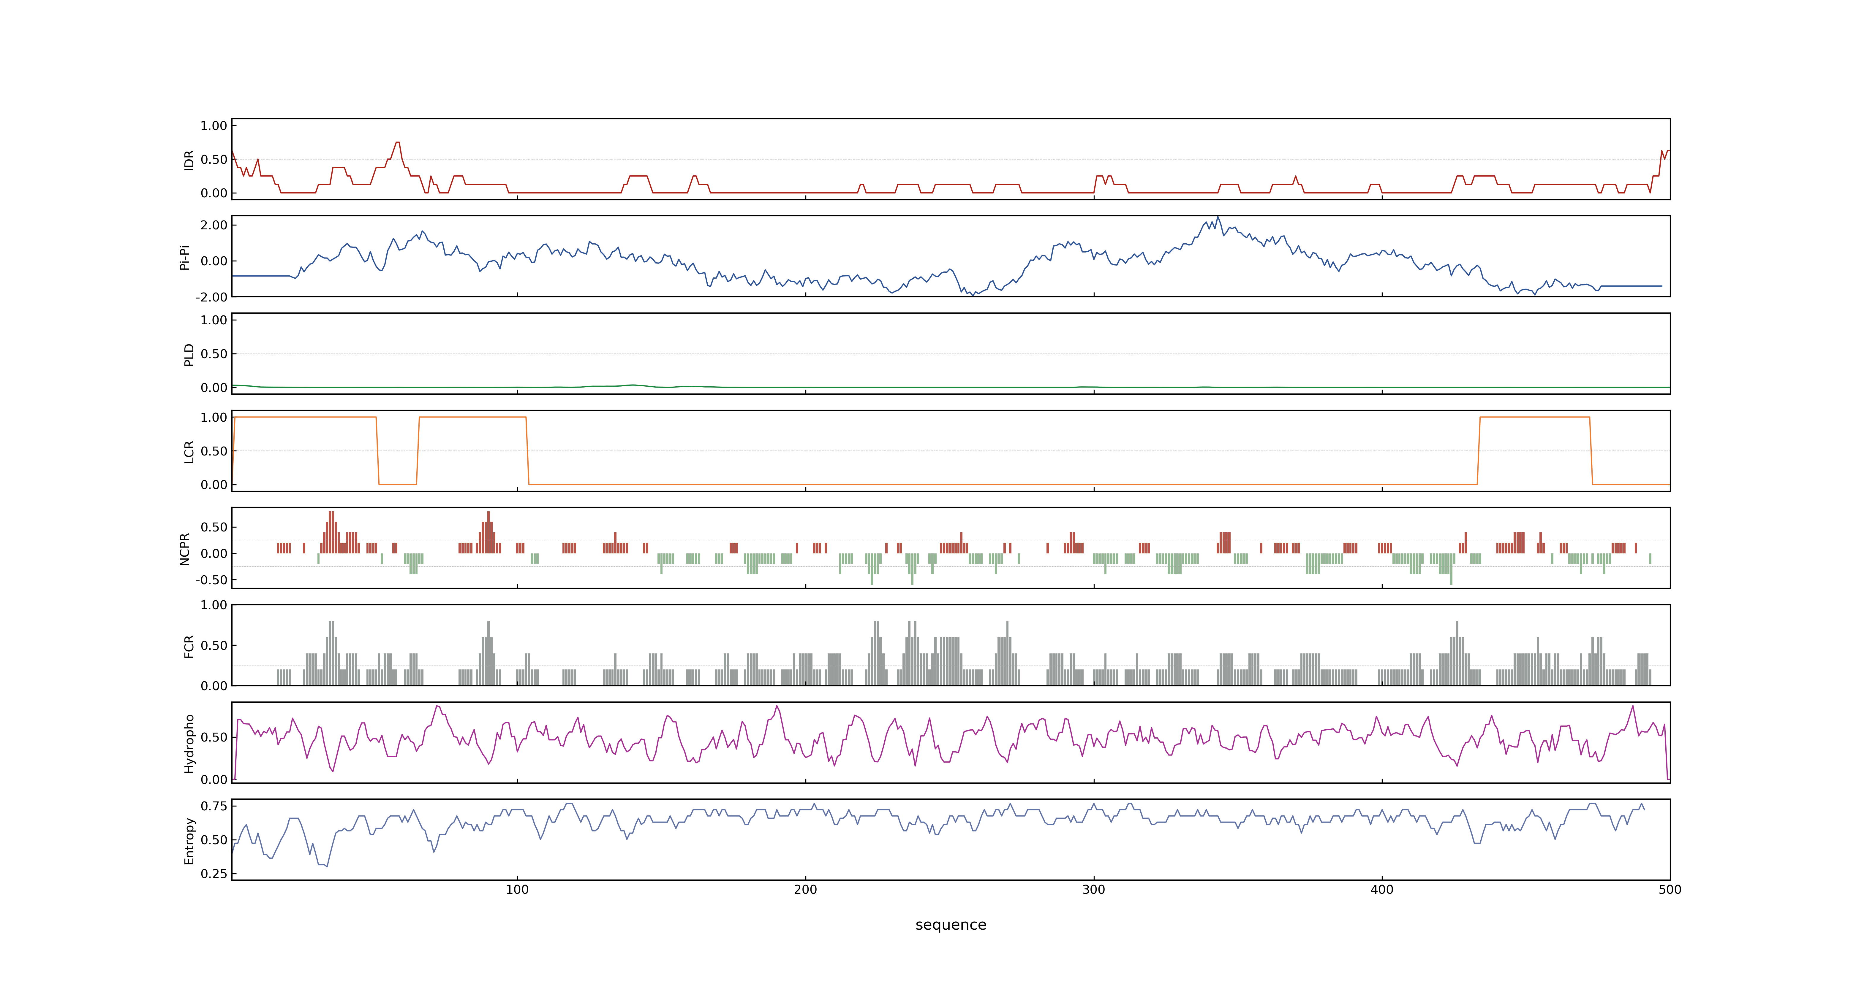Click the 0.00 tick of IDR panel

tap(214, 193)
